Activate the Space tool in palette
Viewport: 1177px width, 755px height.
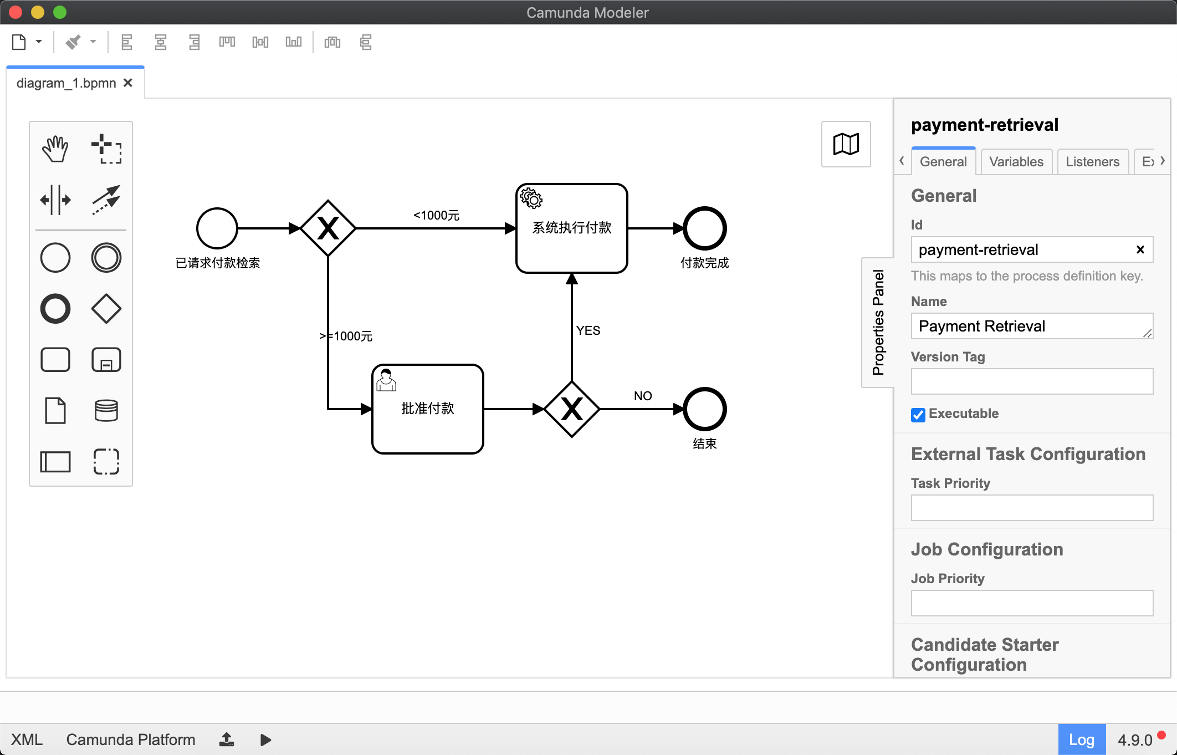(x=55, y=200)
